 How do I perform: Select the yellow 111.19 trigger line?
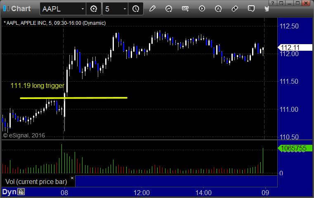click(x=74, y=98)
